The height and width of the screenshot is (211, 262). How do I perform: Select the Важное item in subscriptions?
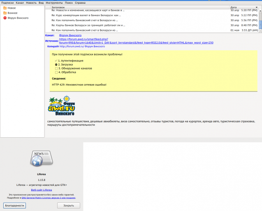click(x=12, y=13)
